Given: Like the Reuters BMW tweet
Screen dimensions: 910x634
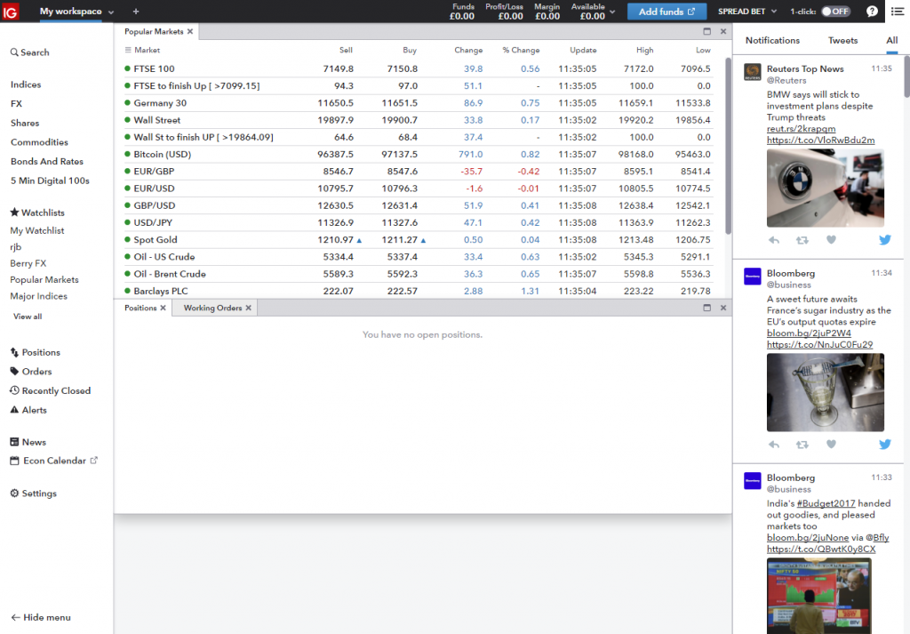Looking at the screenshot, I should click(x=831, y=240).
